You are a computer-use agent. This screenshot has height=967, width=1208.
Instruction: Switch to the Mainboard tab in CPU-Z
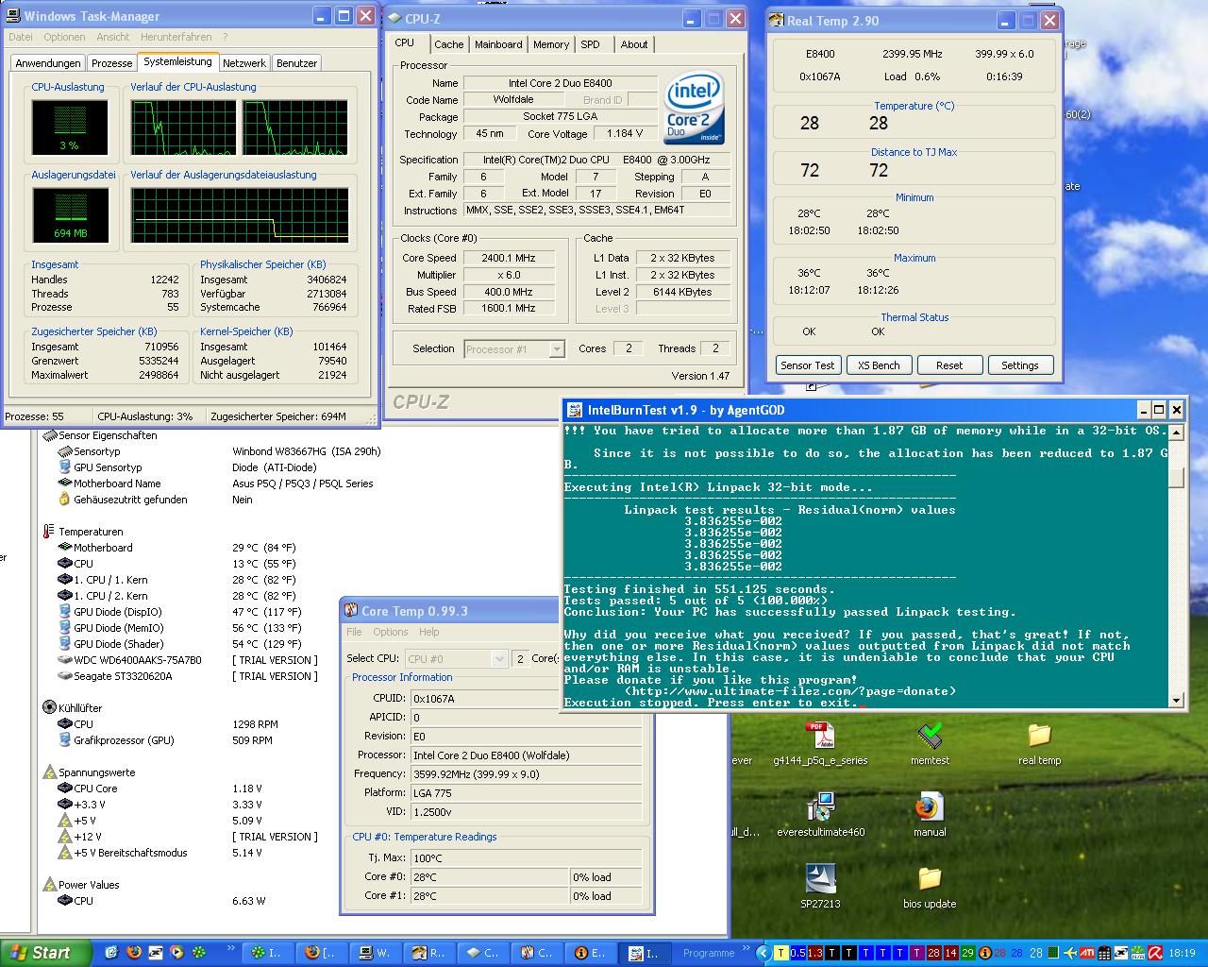498,44
